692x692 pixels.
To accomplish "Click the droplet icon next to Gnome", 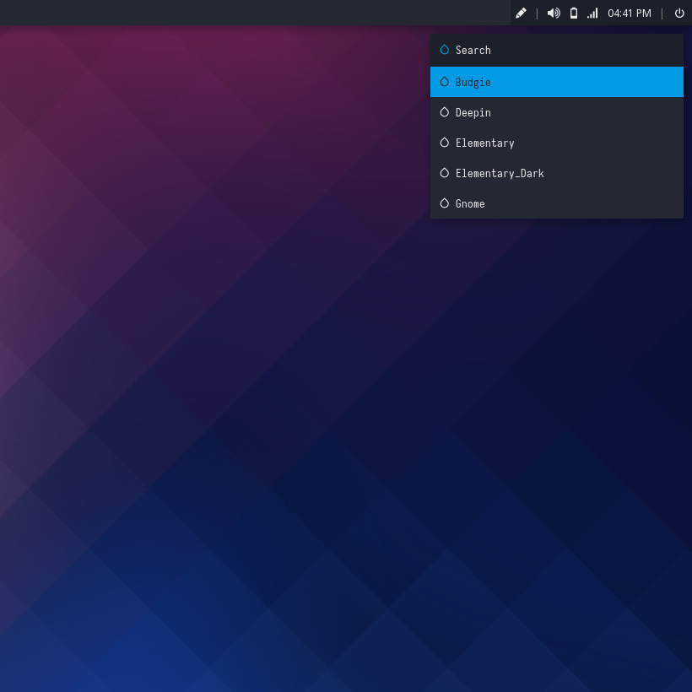I will point(445,203).
